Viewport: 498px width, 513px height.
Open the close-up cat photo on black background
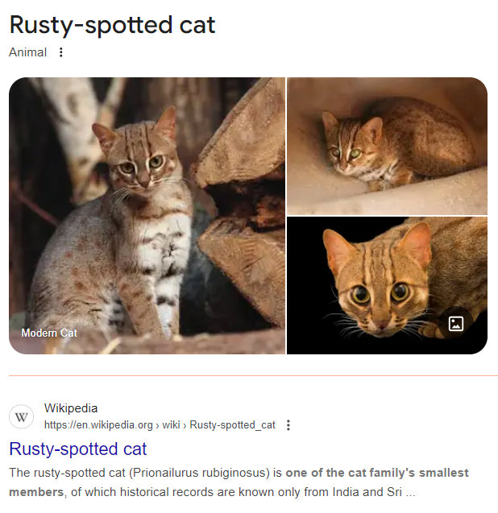(x=387, y=285)
